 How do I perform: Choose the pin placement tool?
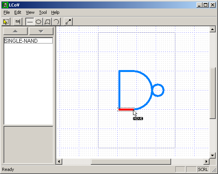click(x=18, y=22)
